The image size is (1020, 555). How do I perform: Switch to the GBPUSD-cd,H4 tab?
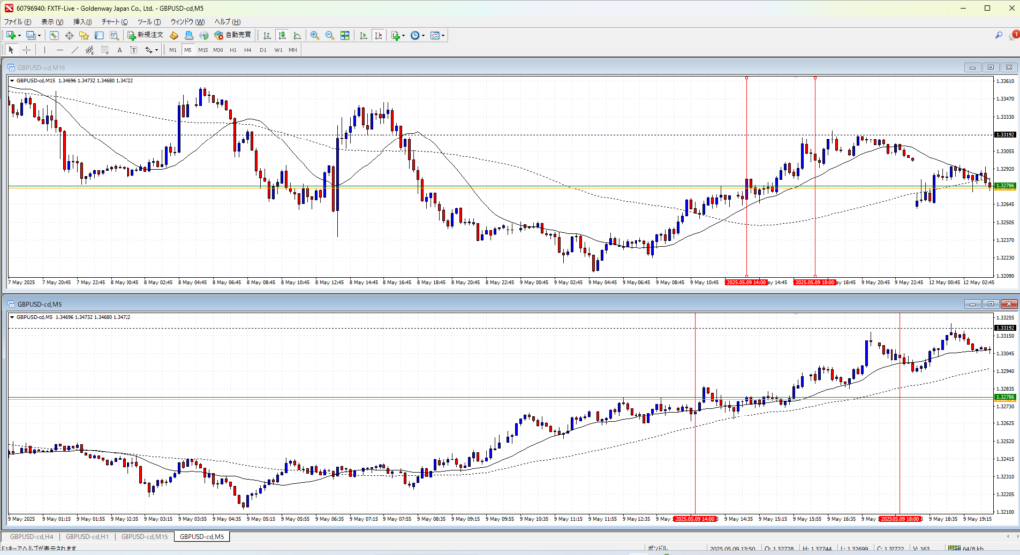tap(30, 537)
